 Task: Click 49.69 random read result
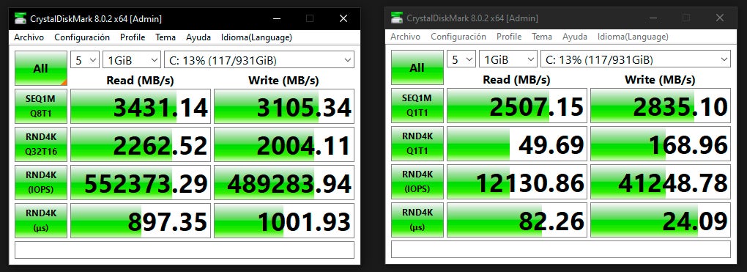(517, 144)
